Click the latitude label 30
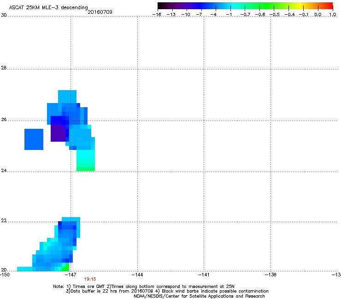341x299 pixels. click(x=4, y=15)
